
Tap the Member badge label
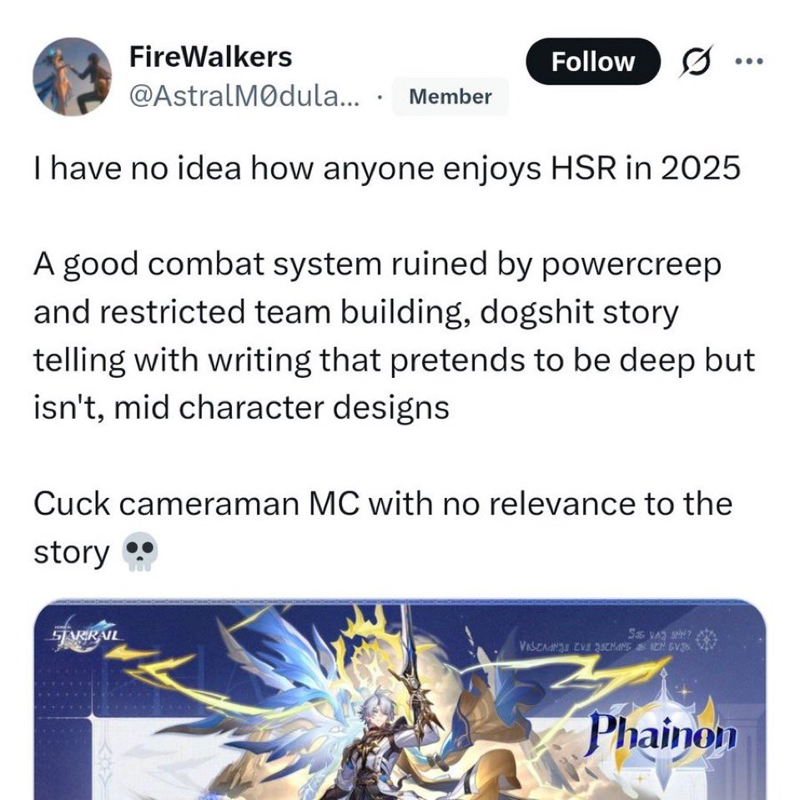pos(450,97)
